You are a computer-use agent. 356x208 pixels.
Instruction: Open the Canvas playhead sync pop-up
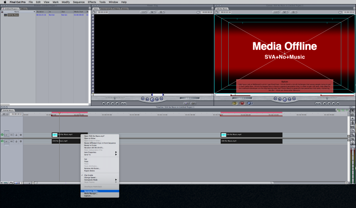(285, 12)
